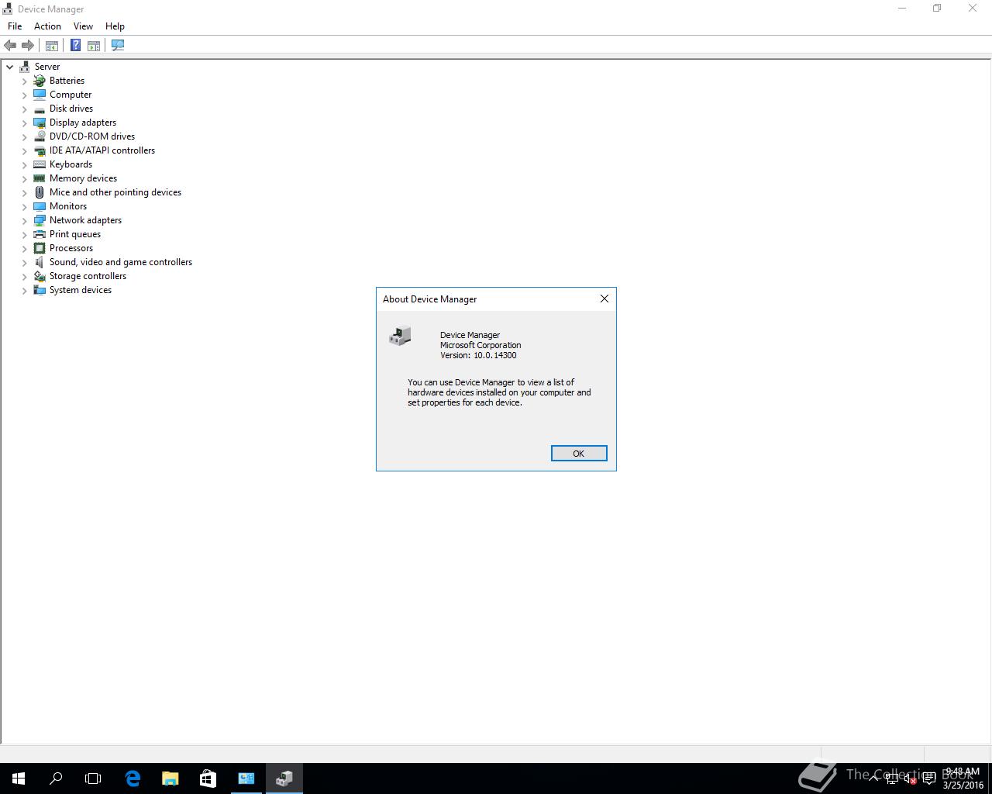
Task: Click the Device Manager taskbar button
Action: [x=284, y=778]
